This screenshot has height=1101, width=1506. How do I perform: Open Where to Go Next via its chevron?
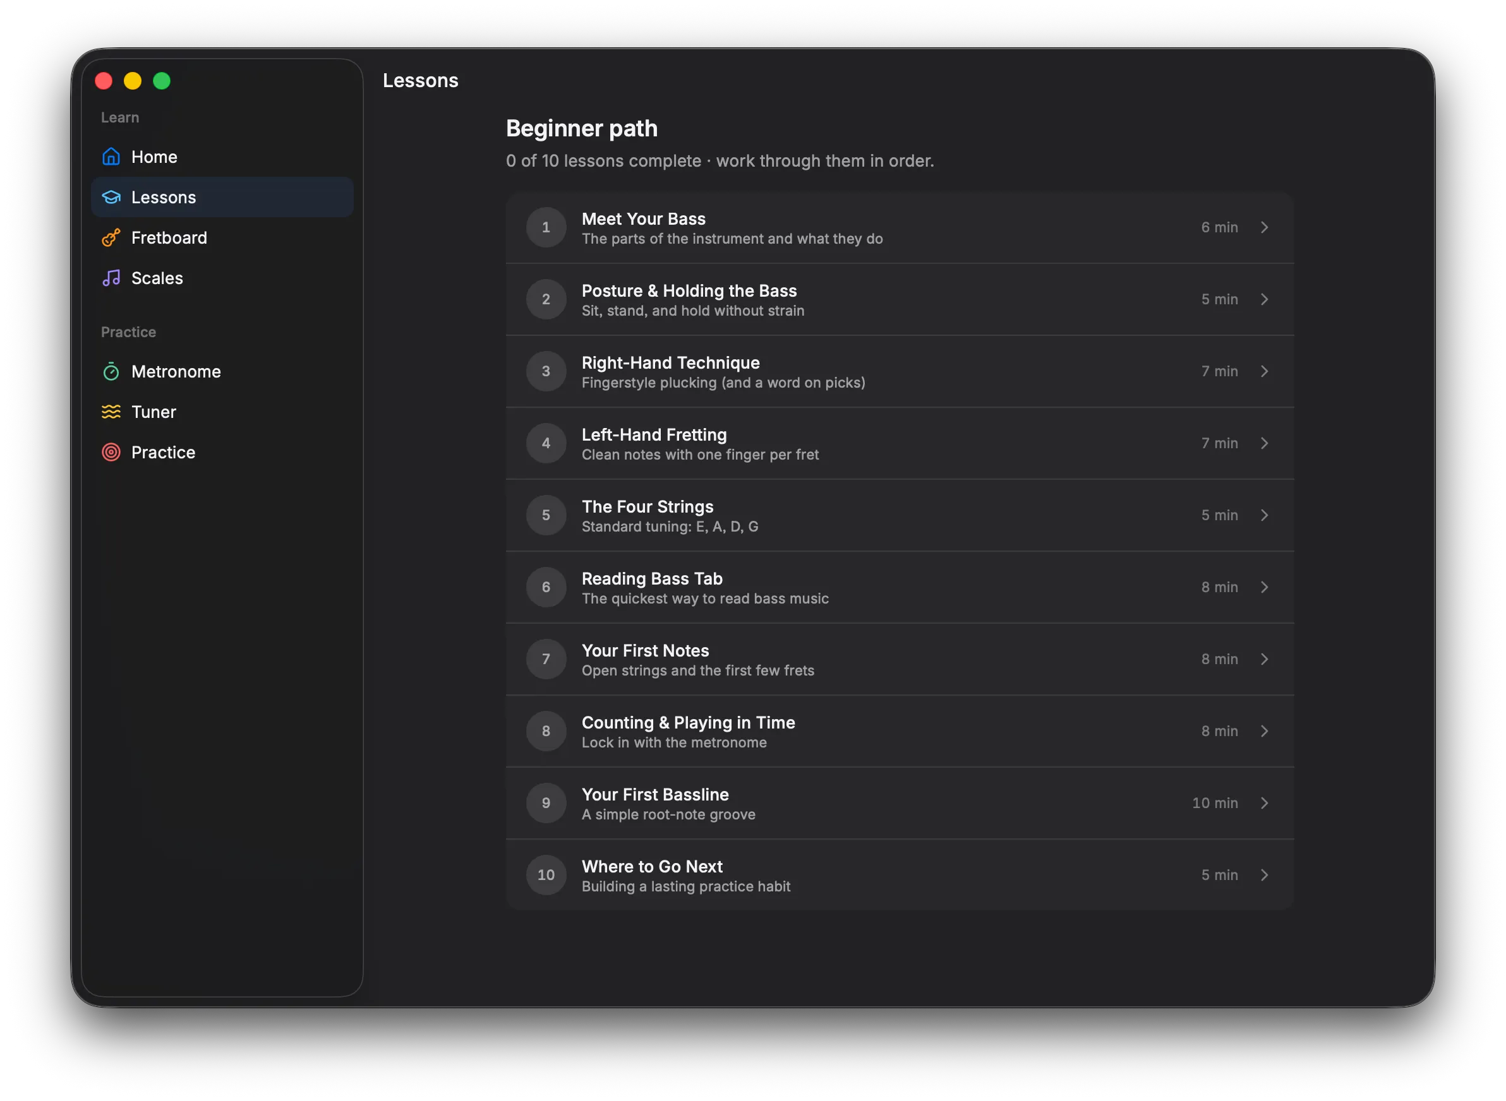pos(1265,875)
